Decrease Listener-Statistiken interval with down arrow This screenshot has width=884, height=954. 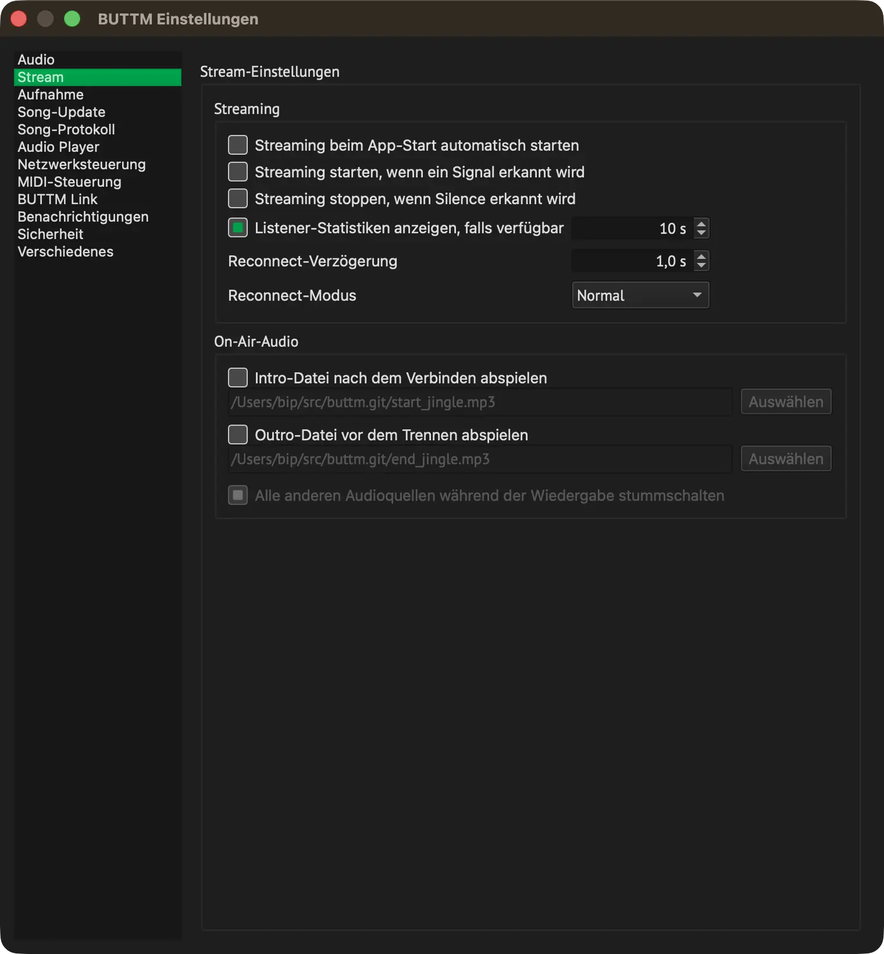pyautogui.click(x=701, y=233)
